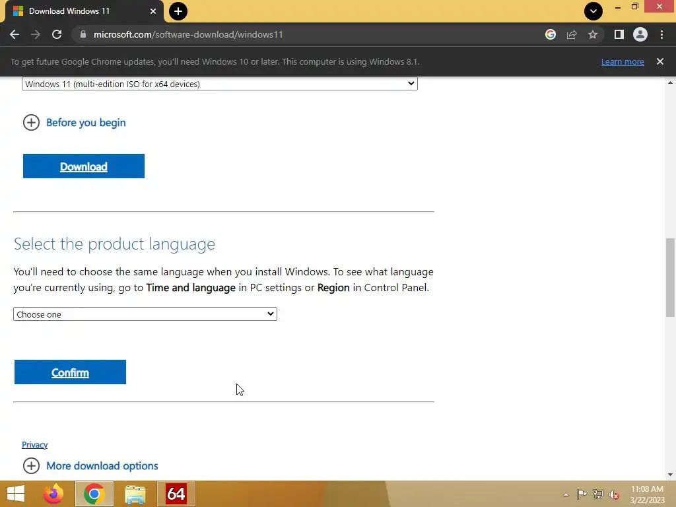Go back to the previous page
Screen dimensions: 676x507
[x=15, y=34]
